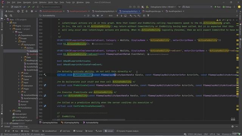Open the Tools menu

click(68, 3)
